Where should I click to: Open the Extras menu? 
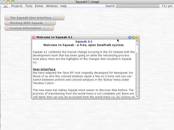click(x=39, y=6)
